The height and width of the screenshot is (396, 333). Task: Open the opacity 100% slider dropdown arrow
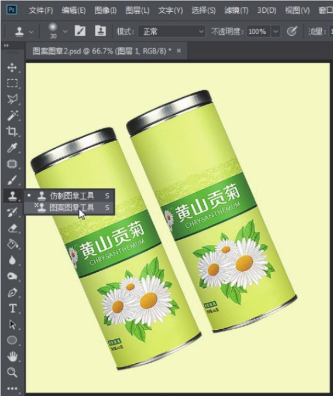coord(276,32)
